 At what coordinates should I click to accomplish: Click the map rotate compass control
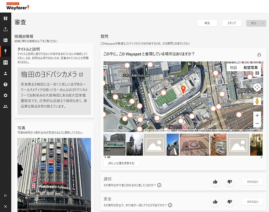tap(257, 87)
